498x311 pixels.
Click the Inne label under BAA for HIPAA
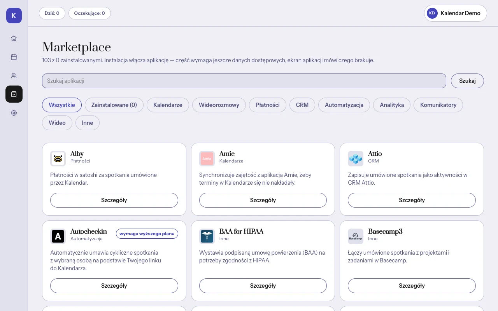[x=224, y=239]
